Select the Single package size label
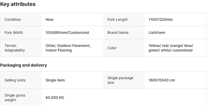This screenshot has width=207, height=106. pos(120,80)
